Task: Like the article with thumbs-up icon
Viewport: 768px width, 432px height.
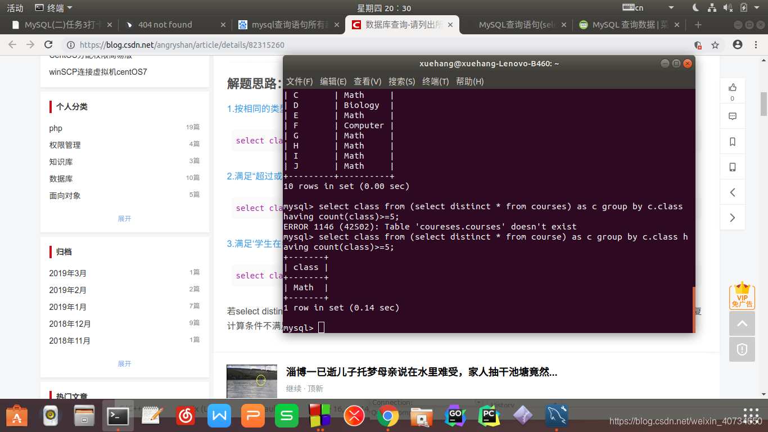Action: [733, 87]
